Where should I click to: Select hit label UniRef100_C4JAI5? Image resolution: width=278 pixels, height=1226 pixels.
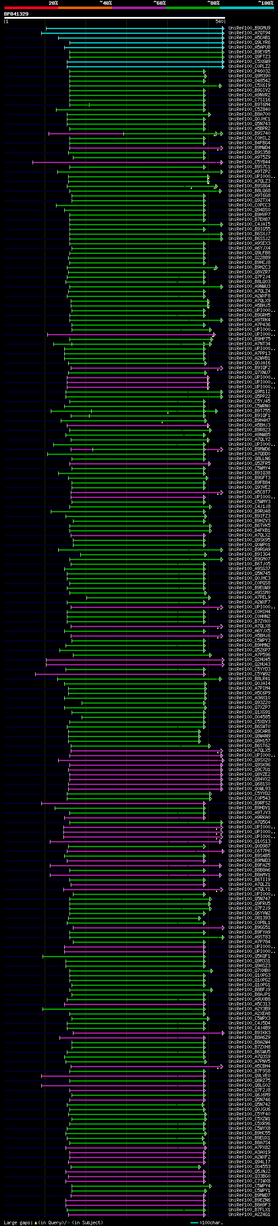249,224
